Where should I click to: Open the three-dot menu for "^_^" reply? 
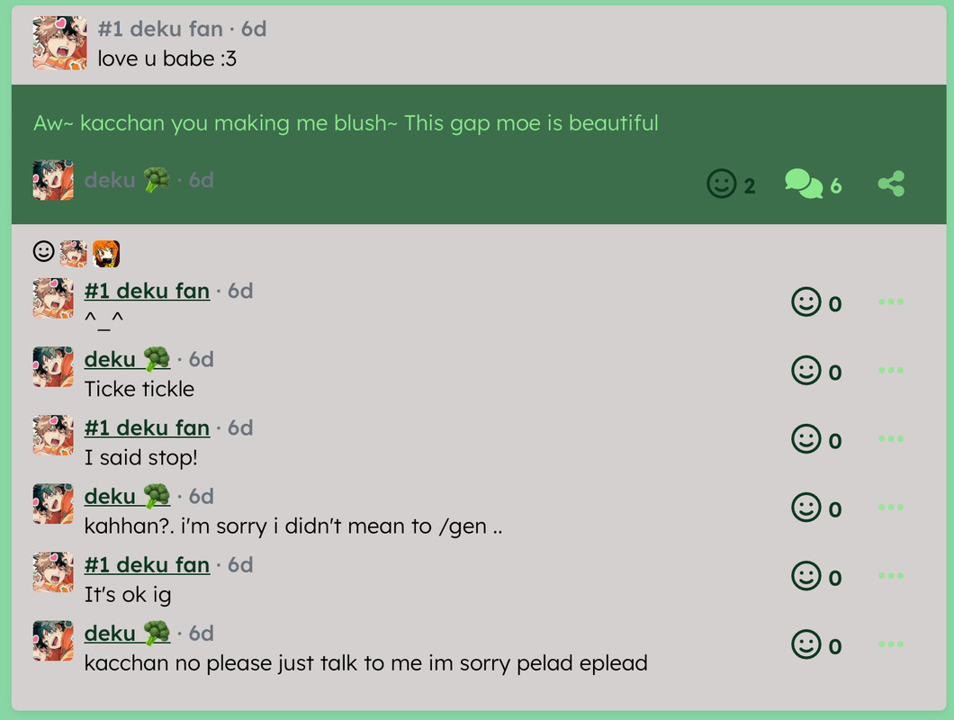(891, 302)
